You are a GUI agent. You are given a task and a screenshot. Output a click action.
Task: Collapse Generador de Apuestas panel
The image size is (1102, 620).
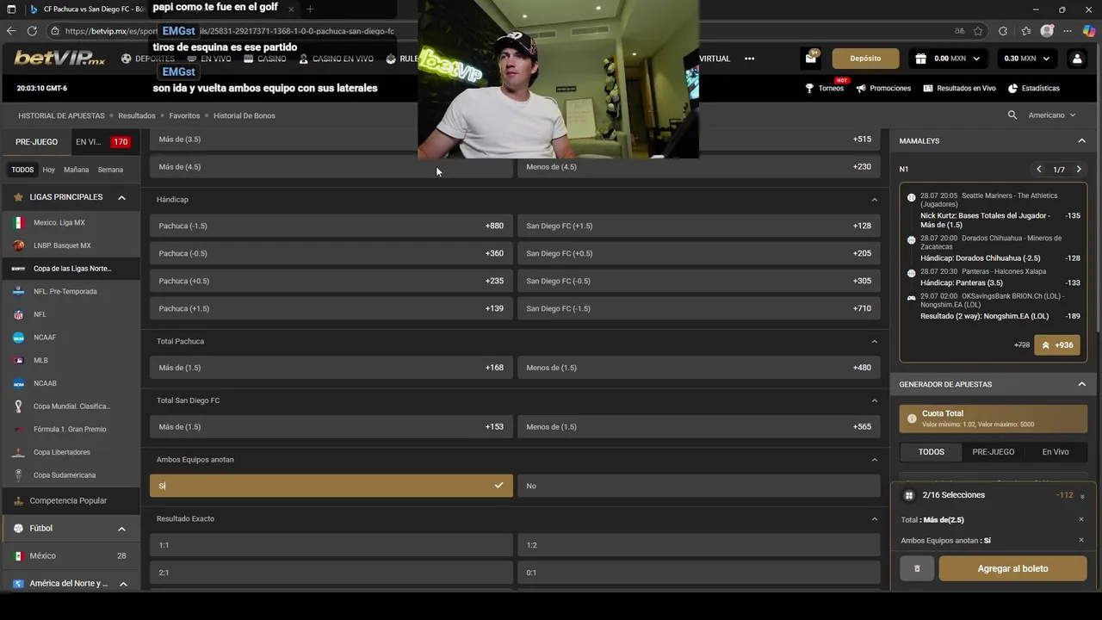[x=1081, y=384]
